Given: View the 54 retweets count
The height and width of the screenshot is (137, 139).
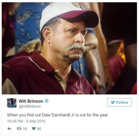Looking at the screenshot, I should click(25, 129).
